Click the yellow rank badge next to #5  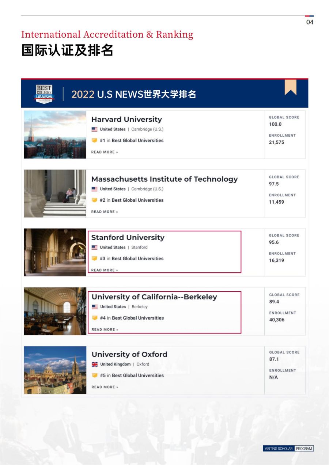point(95,375)
